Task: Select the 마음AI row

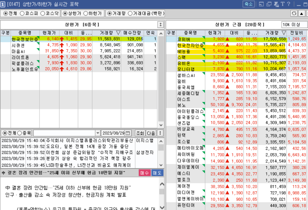Action: [x=79, y=51]
